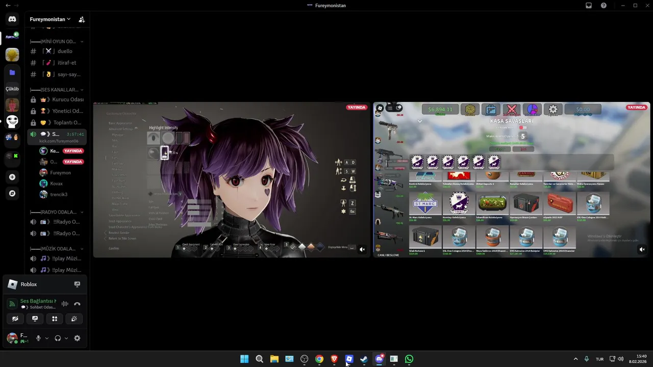
Task: Open the sayı-say... text channel
Action: click(57, 74)
